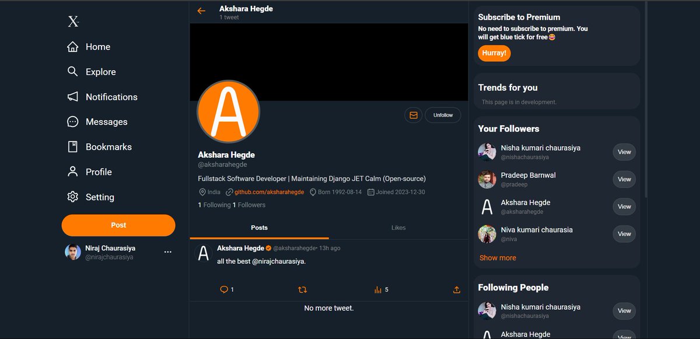This screenshot has width=700, height=339.
Task: Click the Hurray! button
Action: click(x=495, y=54)
